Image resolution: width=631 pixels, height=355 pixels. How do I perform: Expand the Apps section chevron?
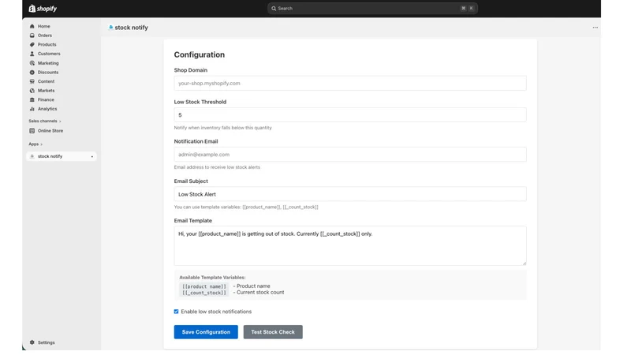42,144
